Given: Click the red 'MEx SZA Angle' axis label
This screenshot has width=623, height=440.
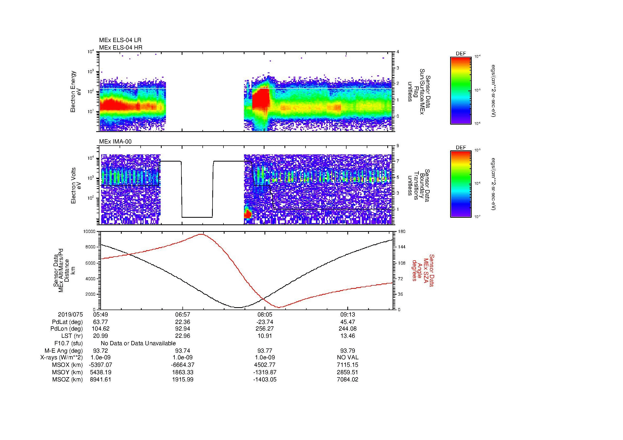Looking at the screenshot, I should [423, 270].
